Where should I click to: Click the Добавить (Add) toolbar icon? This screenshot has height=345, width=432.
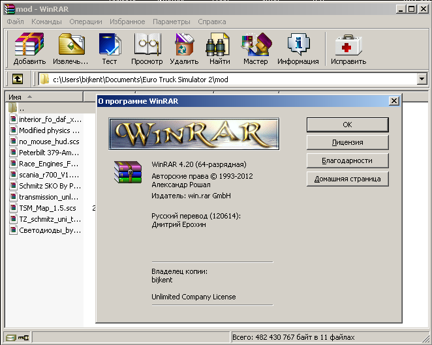29,48
